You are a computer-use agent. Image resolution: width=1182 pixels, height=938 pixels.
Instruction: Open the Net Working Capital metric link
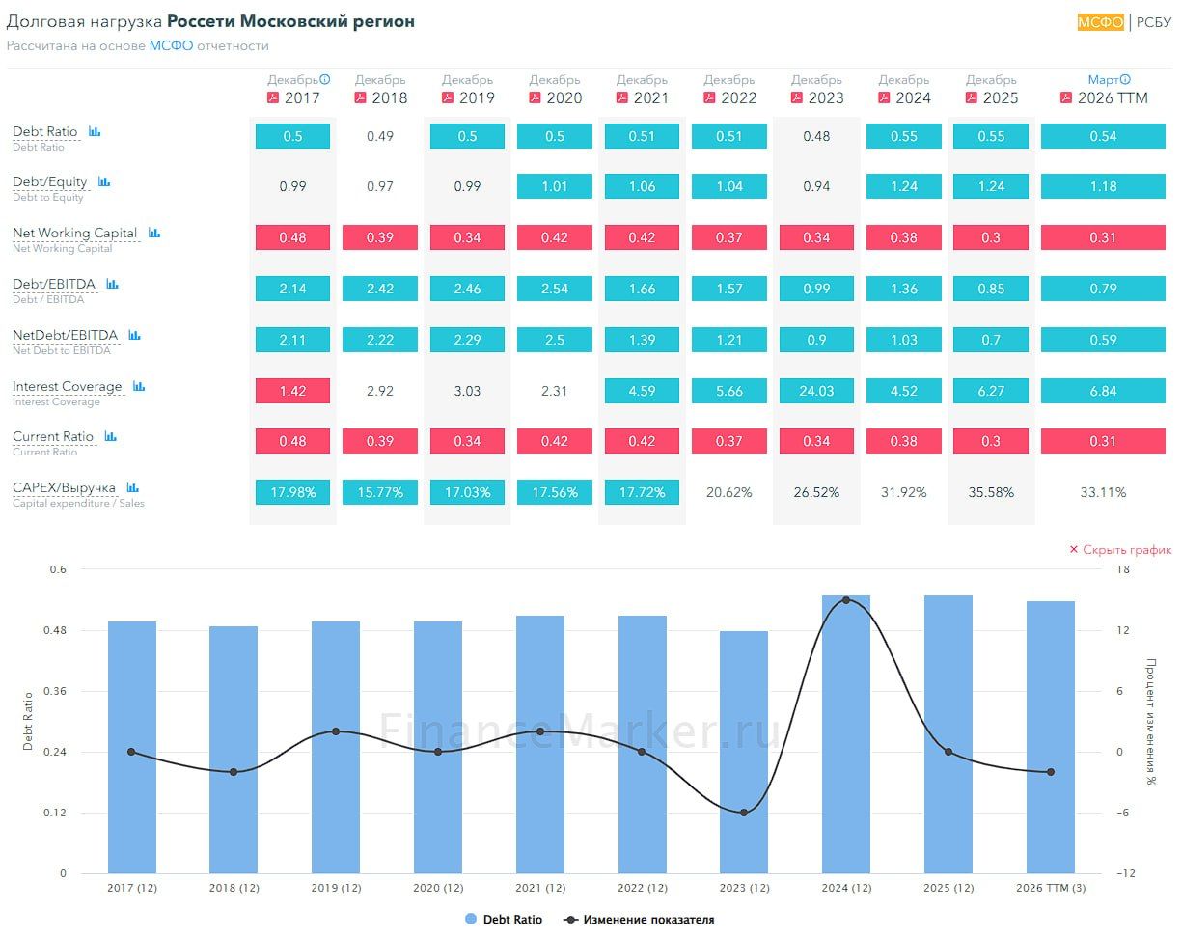(75, 233)
